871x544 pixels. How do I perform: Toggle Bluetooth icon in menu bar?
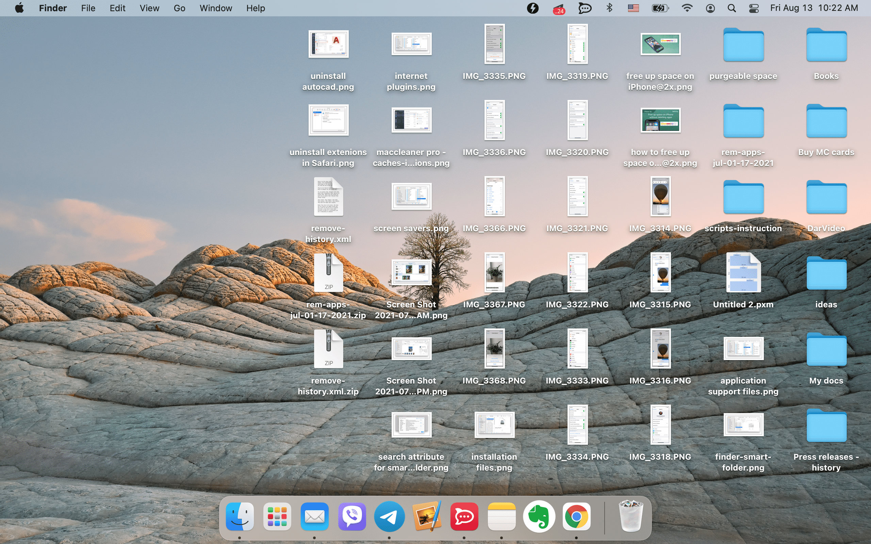pyautogui.click(x=609, y=8)
